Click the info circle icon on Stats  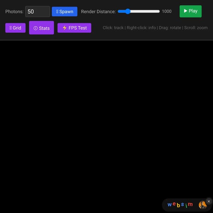point(35,28)
